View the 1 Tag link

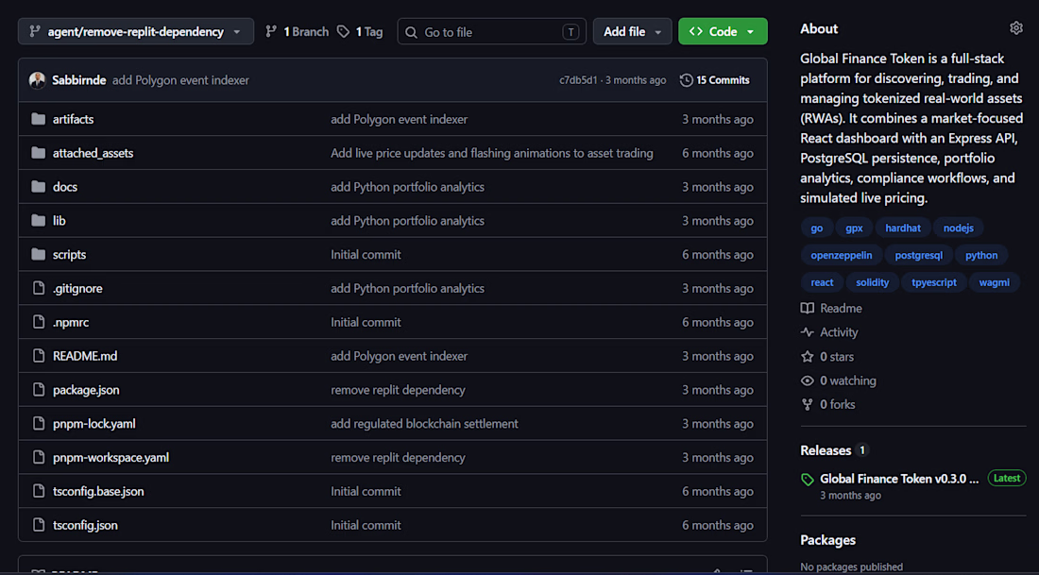click(360, 32)
